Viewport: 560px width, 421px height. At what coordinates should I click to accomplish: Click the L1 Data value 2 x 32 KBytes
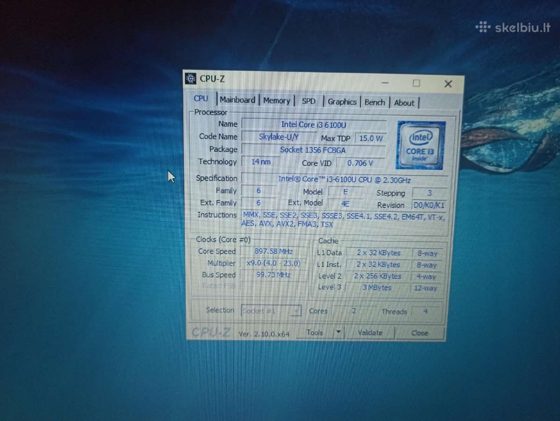(379, 253)
